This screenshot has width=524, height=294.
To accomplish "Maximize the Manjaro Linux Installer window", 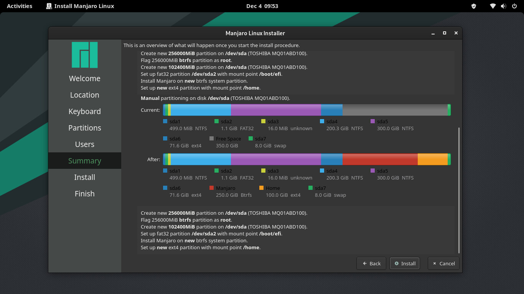I will pyautogui.click(x=445, y=33).
